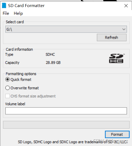Select the Overwrite format radio button
Image resolution: width=132 pixels, height=146 pixels.
pos(7,88)
